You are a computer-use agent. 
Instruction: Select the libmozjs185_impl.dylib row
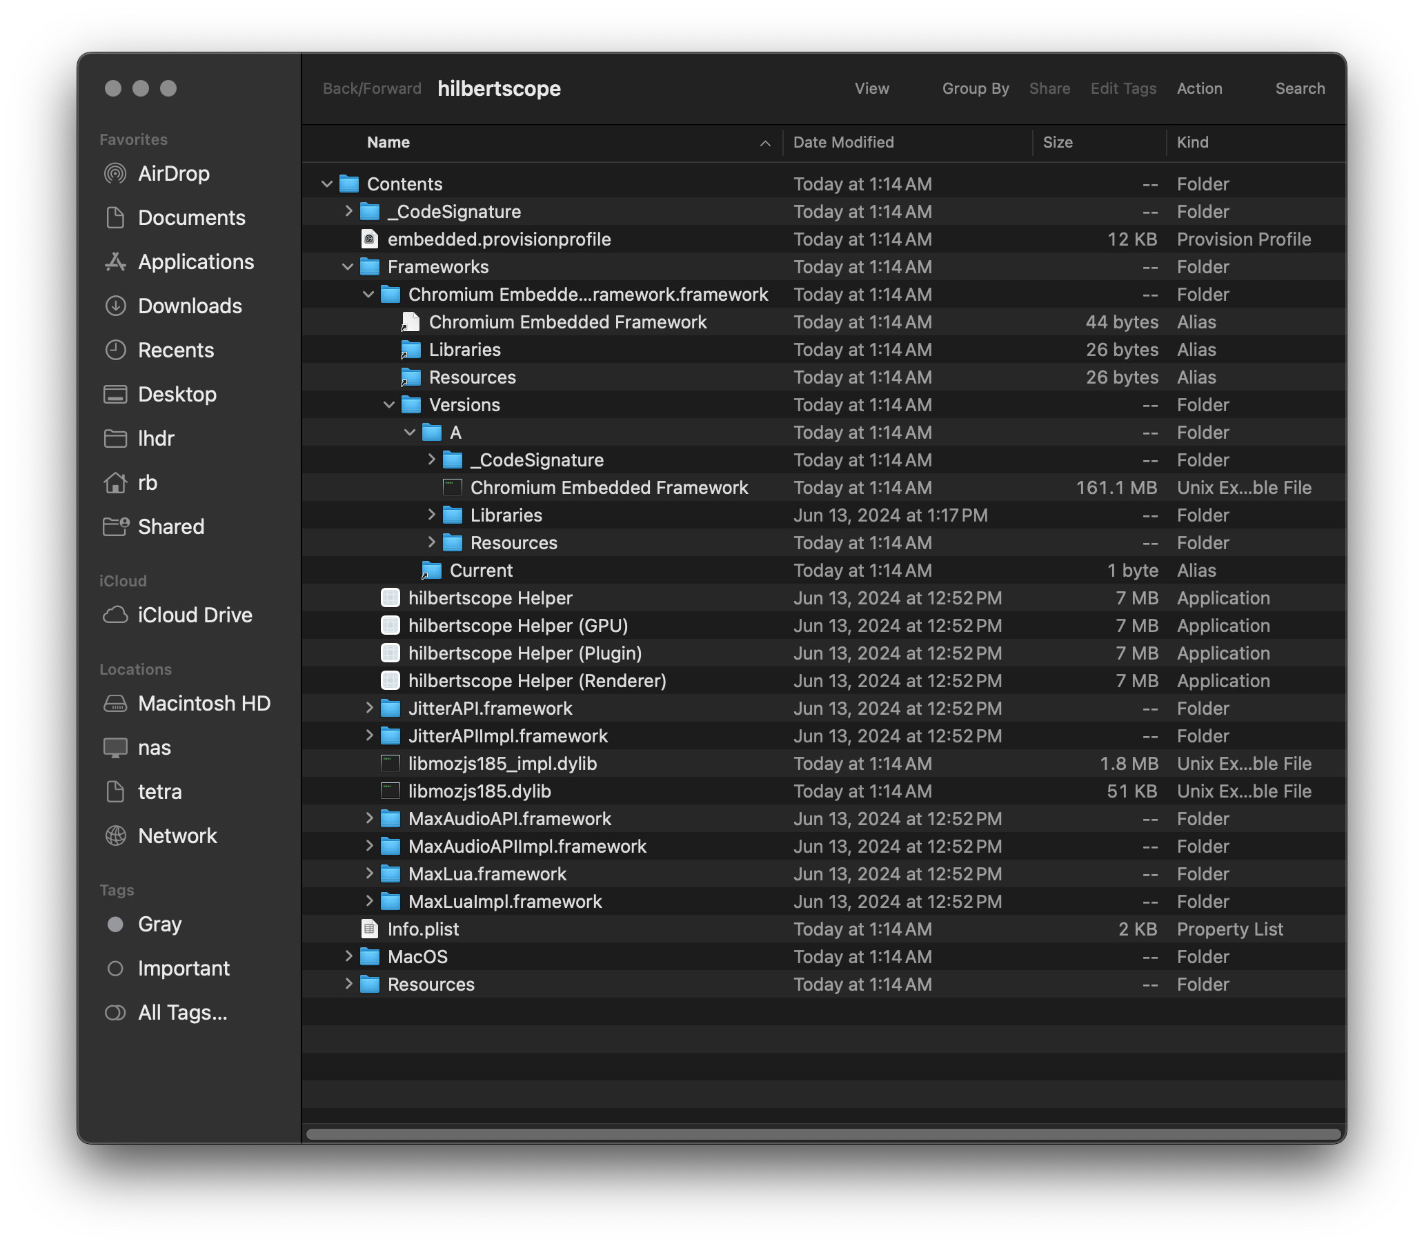click(824, 764)
